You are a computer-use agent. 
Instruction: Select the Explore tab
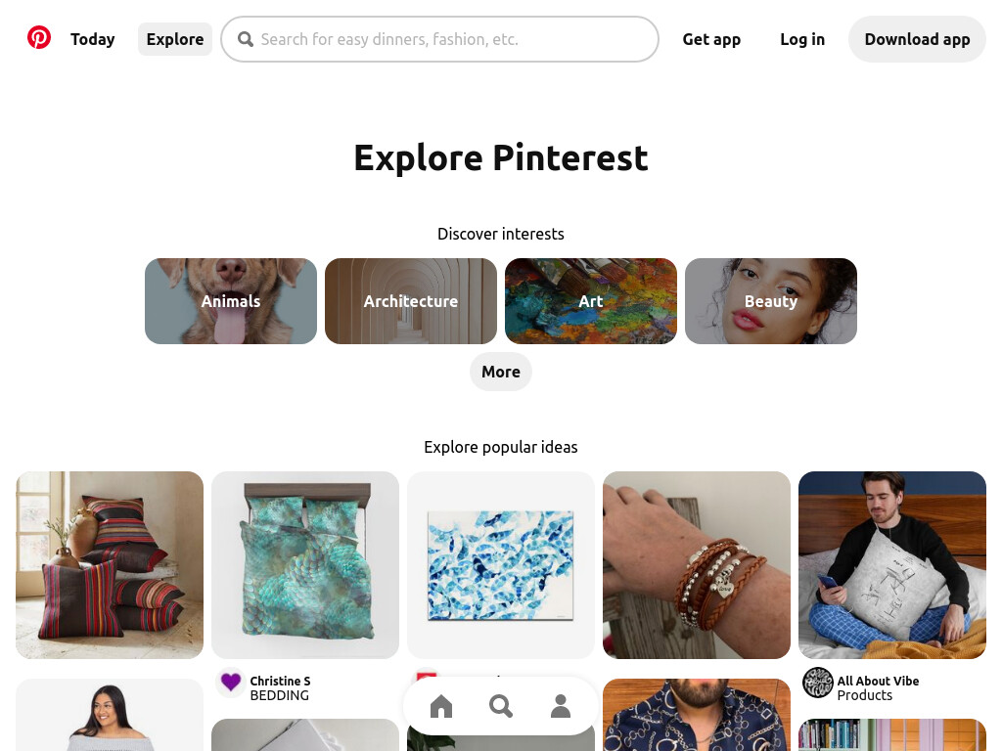[x=175, y=39]
